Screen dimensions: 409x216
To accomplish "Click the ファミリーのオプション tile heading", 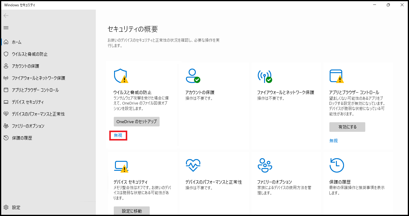I will click(x=275, y=182).
